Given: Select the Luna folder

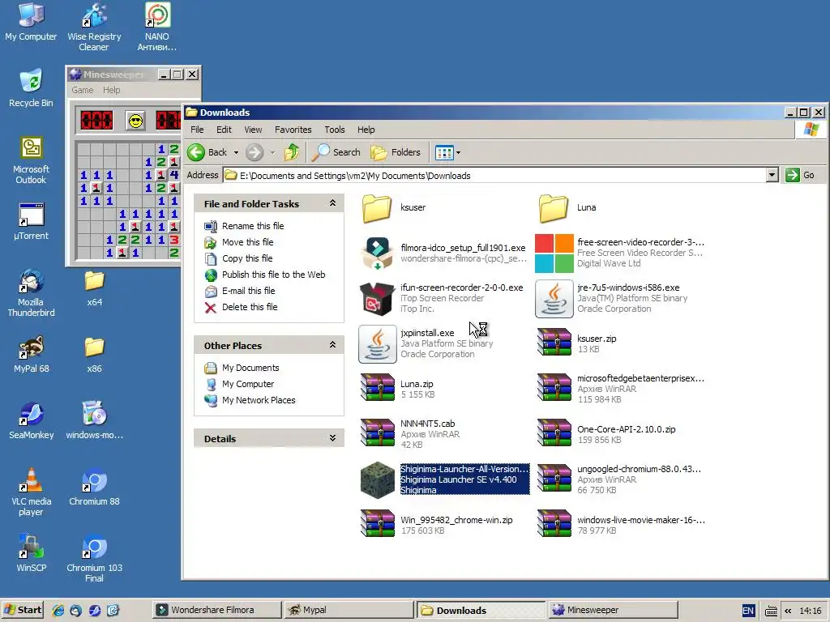Looking at the screenshot, I should (567, 208).
